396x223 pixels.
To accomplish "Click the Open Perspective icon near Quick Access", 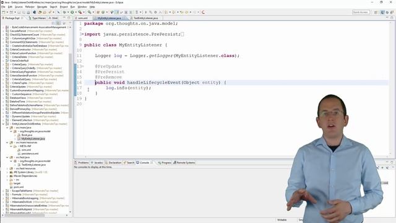I will (376, 12).
